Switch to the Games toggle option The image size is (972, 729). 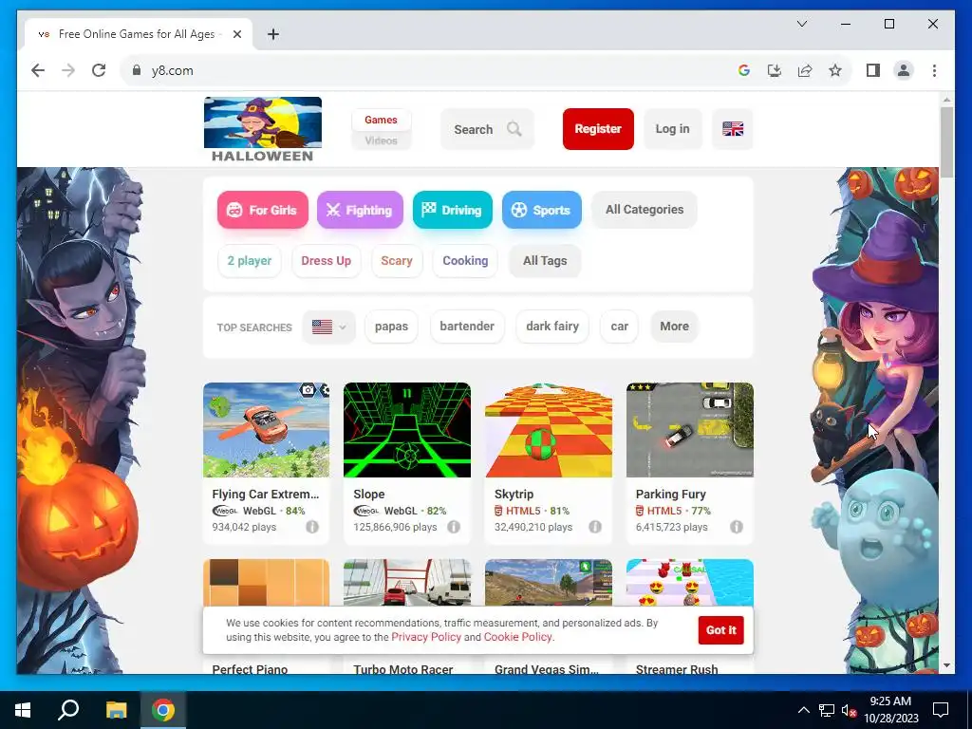pyautogui.click(x=381, y=120)
